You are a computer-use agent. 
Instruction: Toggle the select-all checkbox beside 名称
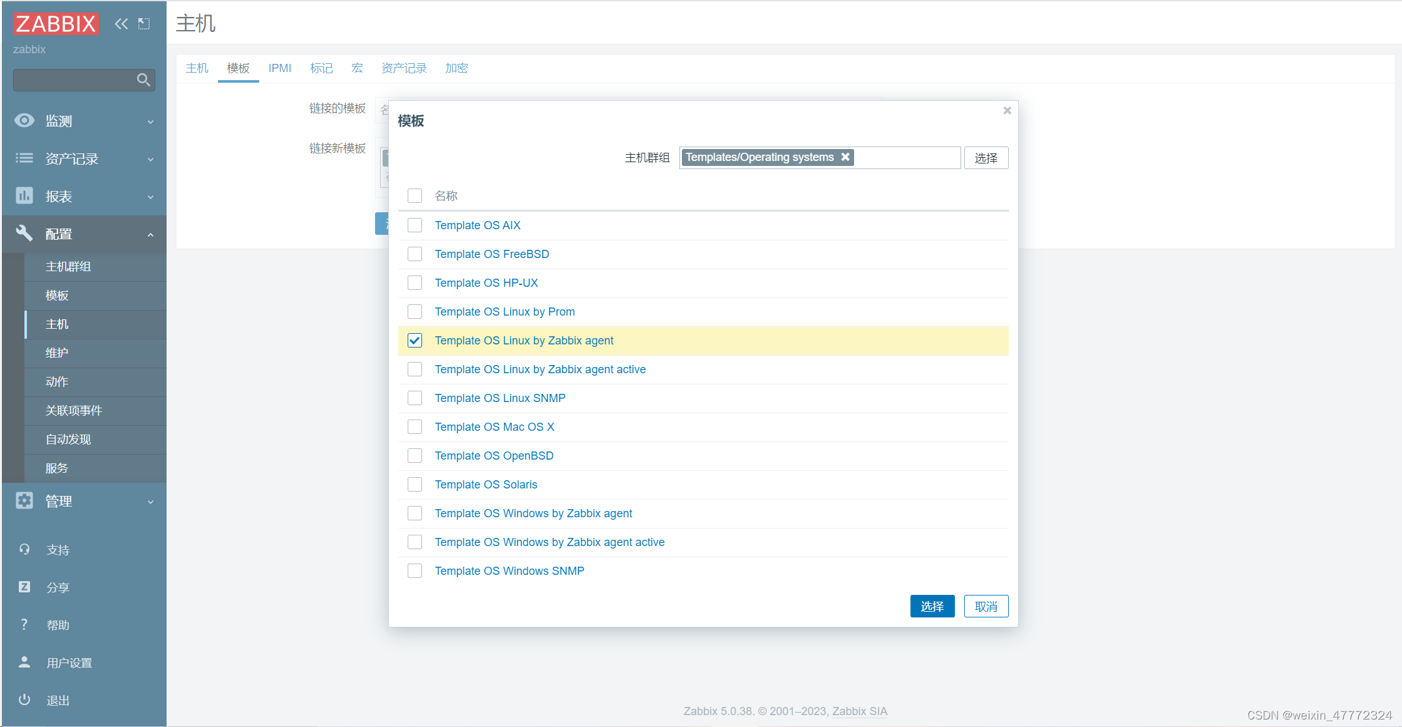(415, 195)
